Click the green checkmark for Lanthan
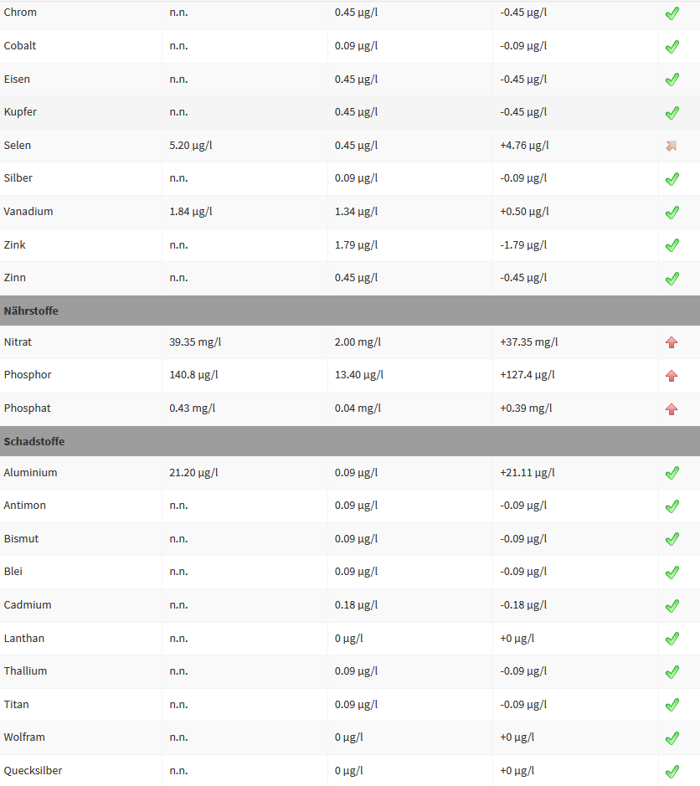This screenshot has height=786, width=700. (672, 639)
